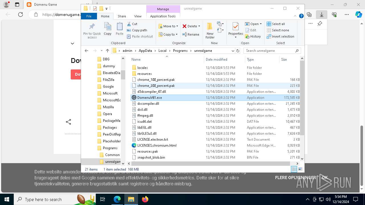Image resolution: width=365 pixels, height=205 pixels.
Task: Click Select all in the ribbon
Action: (x=276, y=24)
